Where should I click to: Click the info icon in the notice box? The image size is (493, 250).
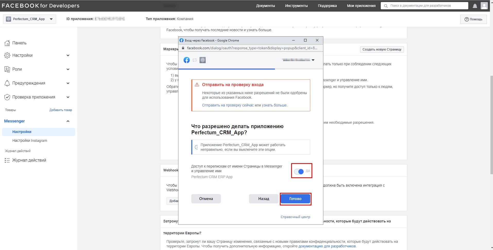[x=196, y=147]
